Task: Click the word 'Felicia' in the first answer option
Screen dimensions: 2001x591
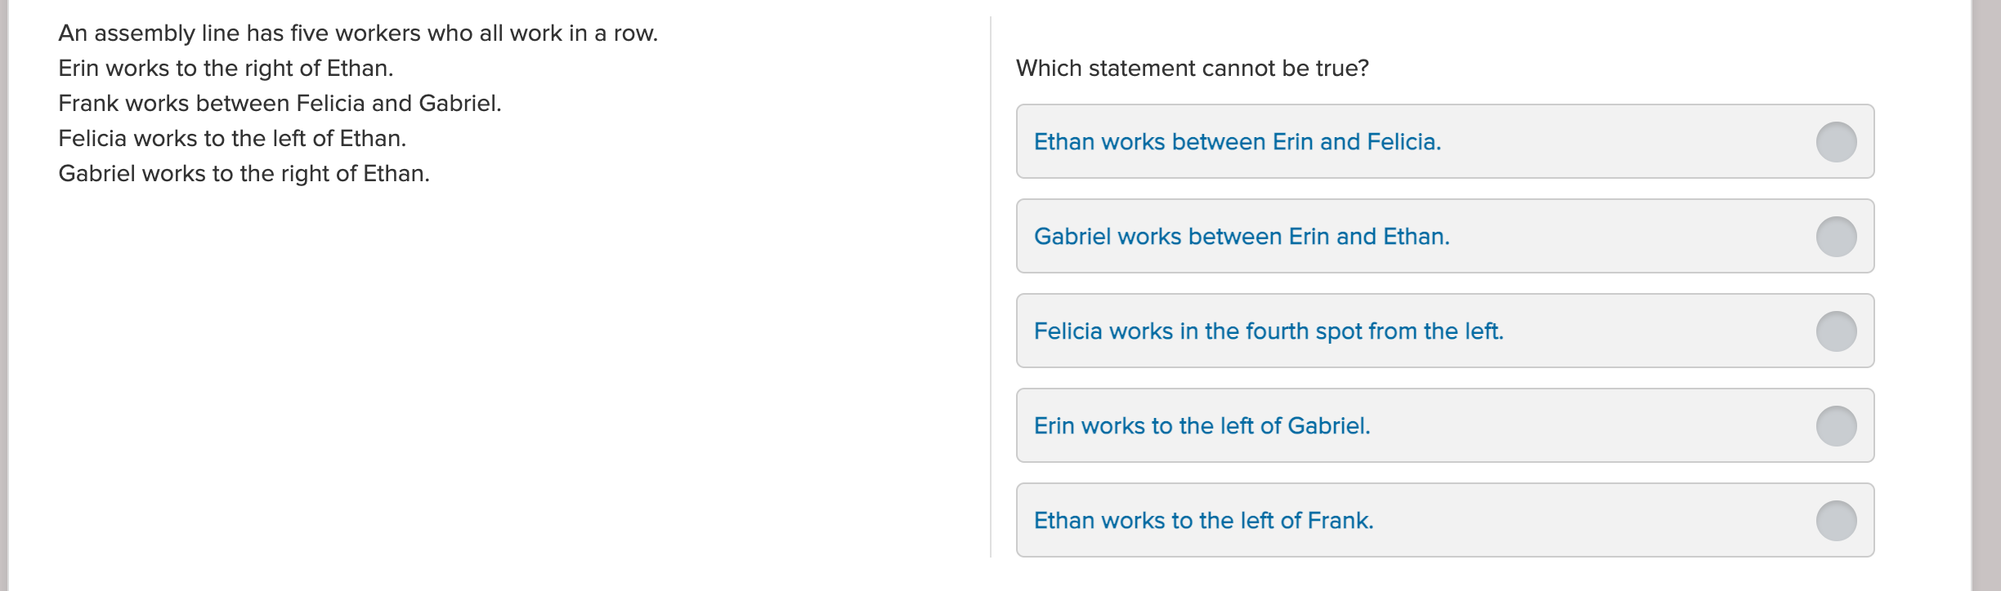Action: pos(1404,142)
